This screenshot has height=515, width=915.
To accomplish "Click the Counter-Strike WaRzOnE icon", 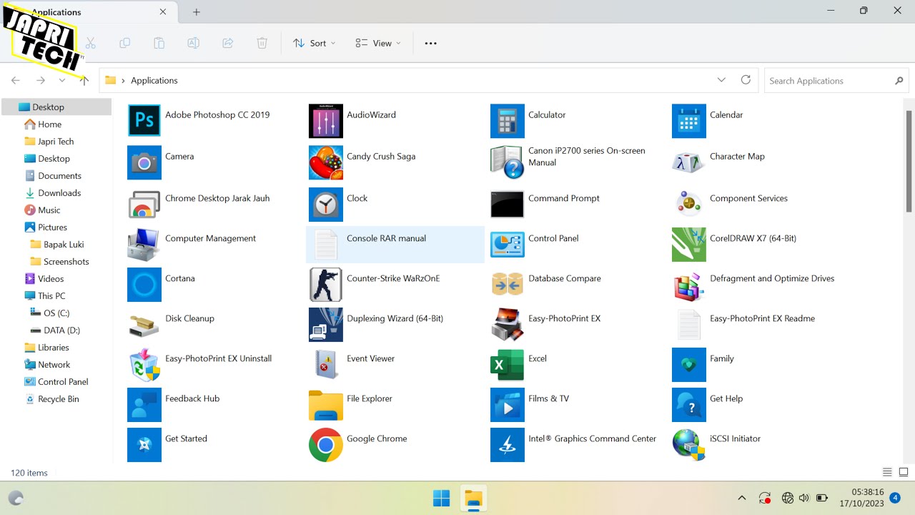I will coord(326,285).
